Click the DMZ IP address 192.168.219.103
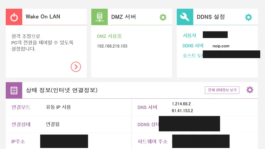Image resolution: width=265 pixels, height=149 pixels. [x=112, y=46]
